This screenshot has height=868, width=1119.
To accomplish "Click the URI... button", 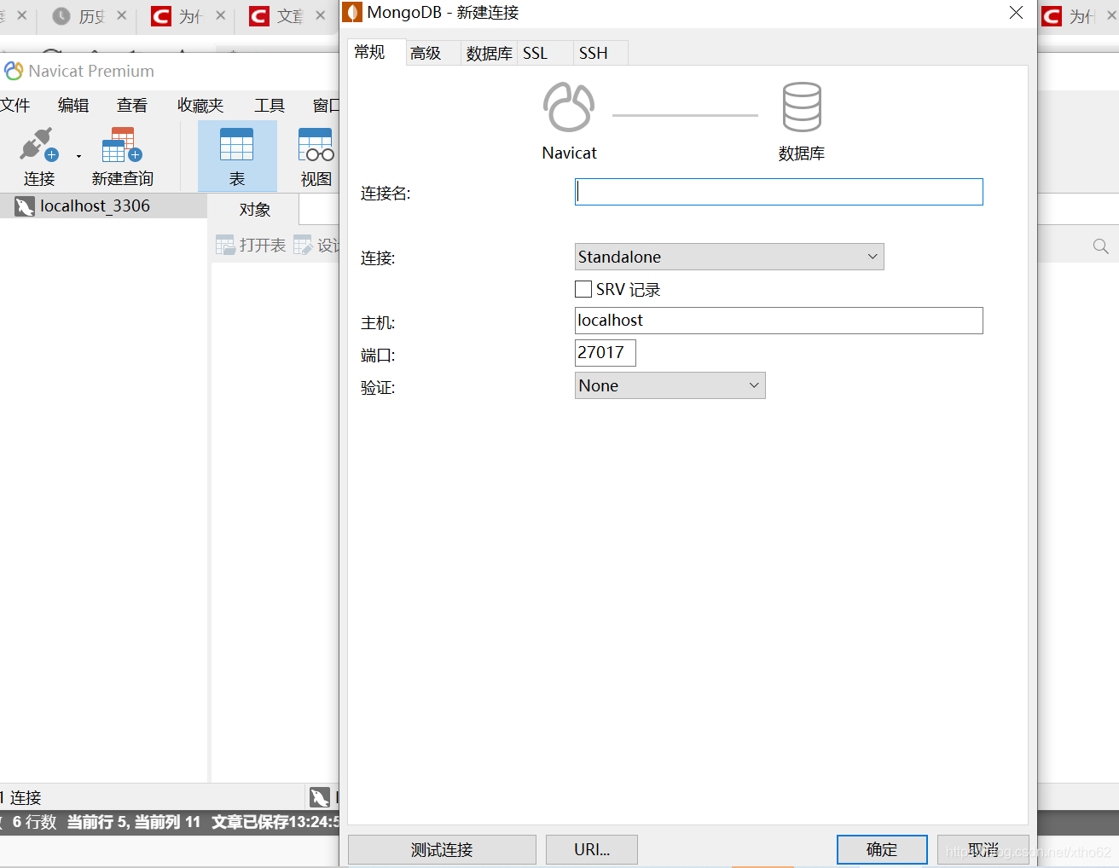I will [x=592, y=849].
